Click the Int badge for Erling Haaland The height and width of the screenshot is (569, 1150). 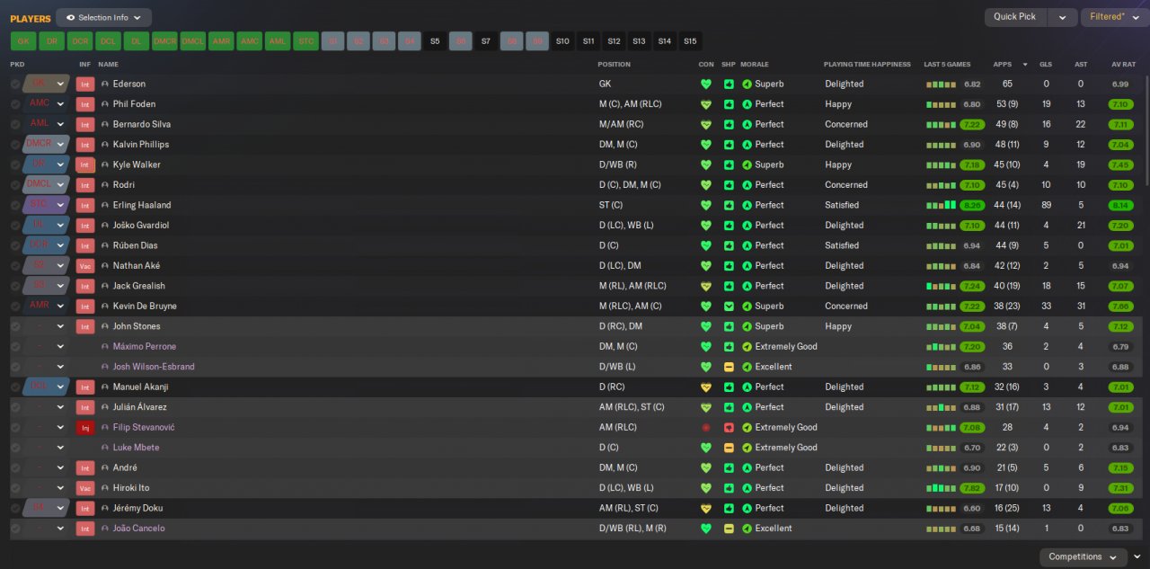(x=85, y=205)
